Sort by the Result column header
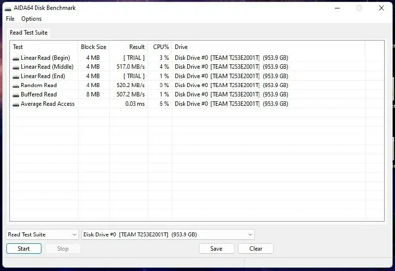 (128, 47)
